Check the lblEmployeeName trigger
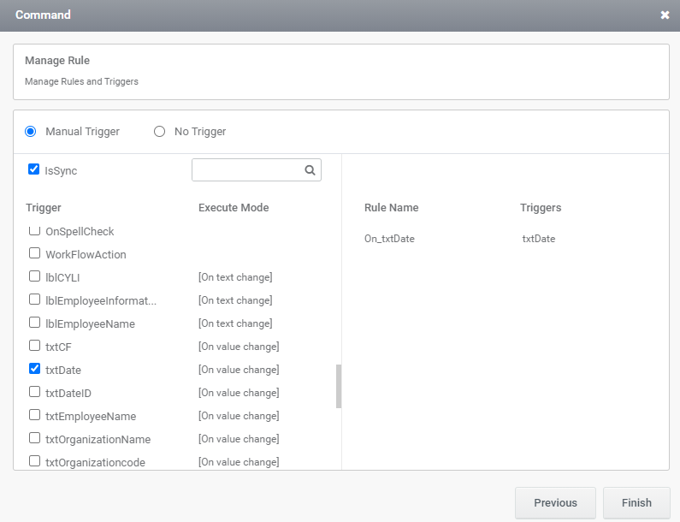The image size is (680, 522). point(35,323)
